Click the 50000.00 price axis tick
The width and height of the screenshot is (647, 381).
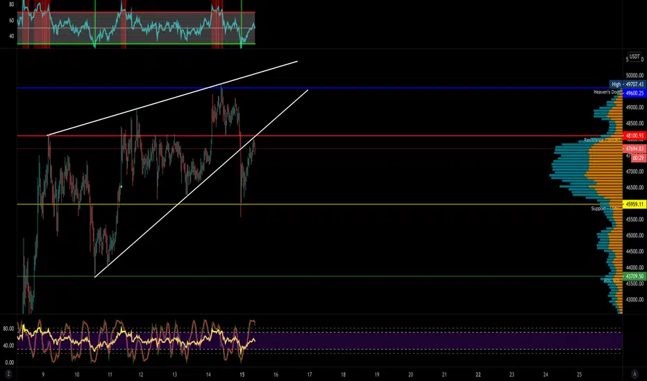635,76
